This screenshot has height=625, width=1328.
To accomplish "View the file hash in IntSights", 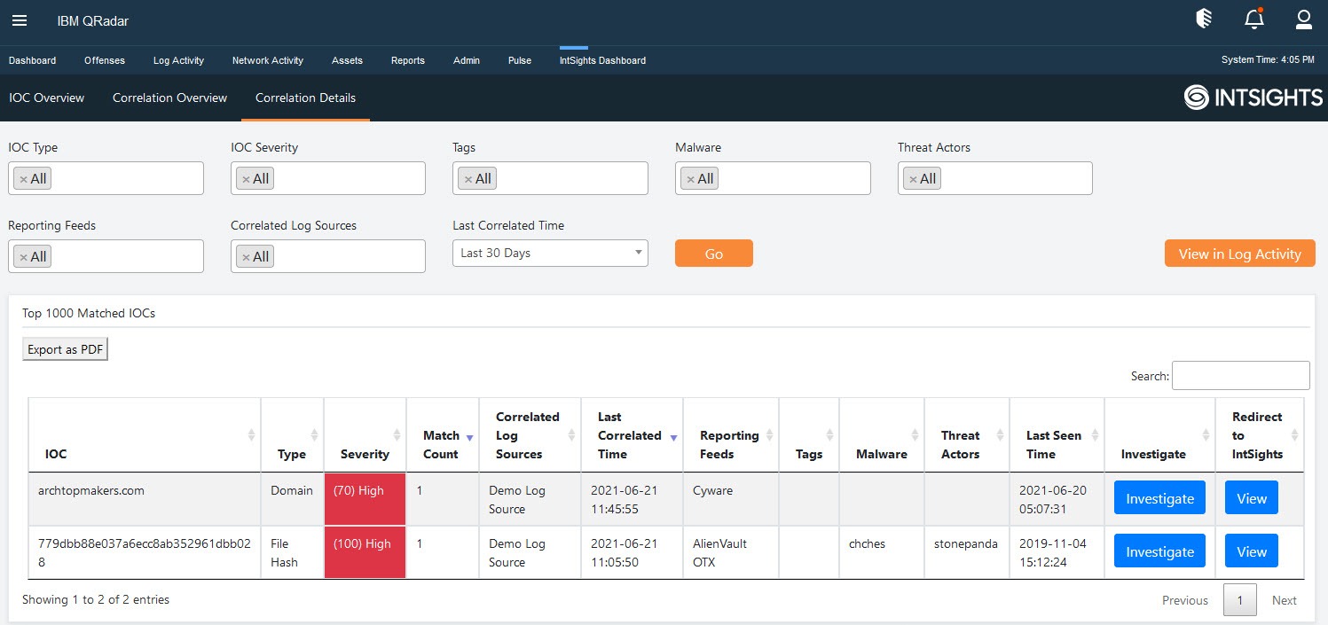I will coord(1252,551).
